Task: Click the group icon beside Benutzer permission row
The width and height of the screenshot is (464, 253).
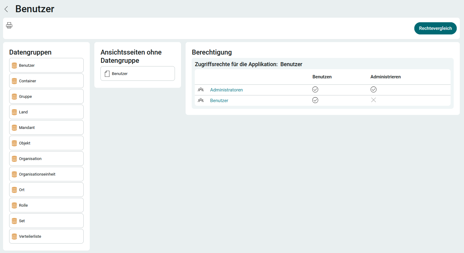Action: click(201, 100)
